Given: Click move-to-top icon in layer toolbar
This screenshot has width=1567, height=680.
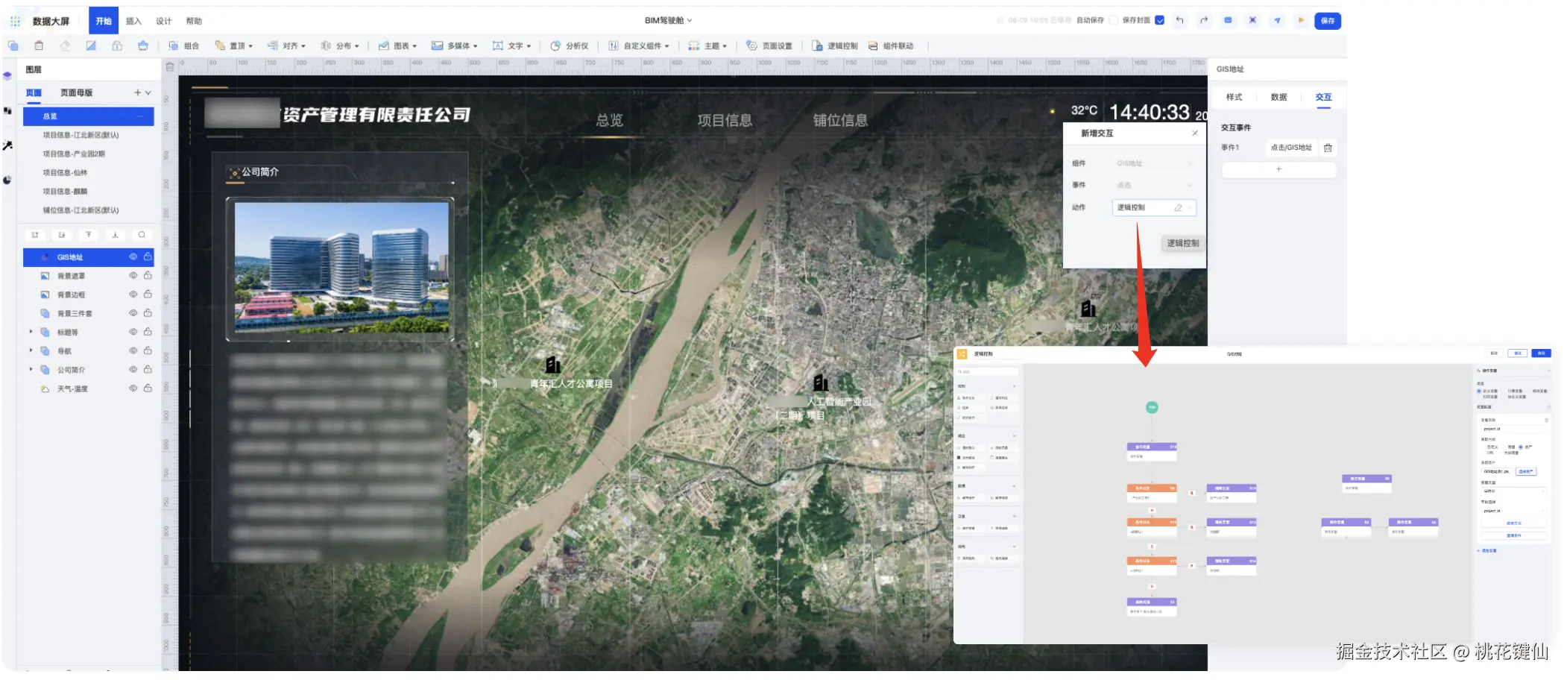Looking at the screenshot, I should 89,235.
